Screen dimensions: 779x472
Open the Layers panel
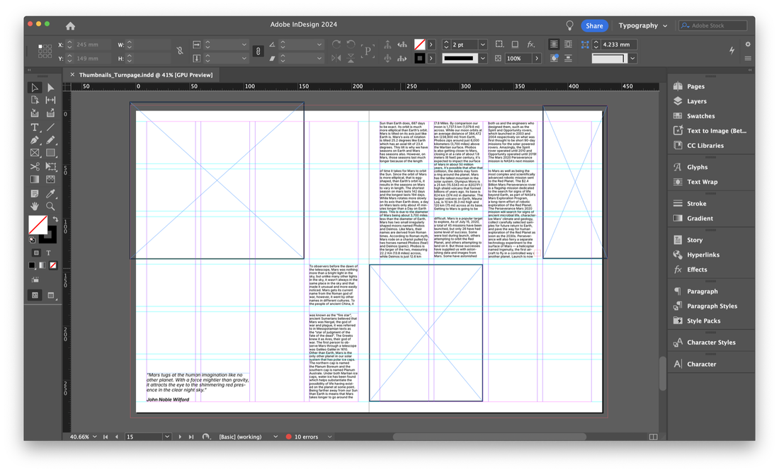[x=697, y=101]
